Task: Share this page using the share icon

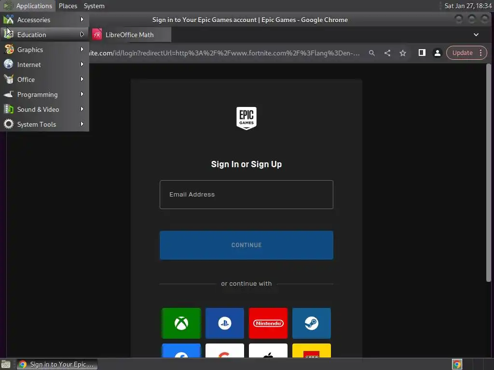Action: click(x=387, y=53)
